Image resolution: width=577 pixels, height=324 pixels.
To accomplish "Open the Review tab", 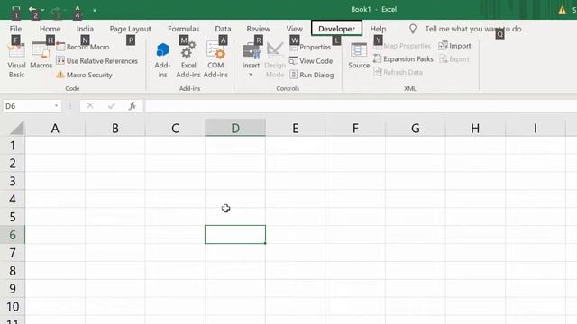I will (259, 29).
